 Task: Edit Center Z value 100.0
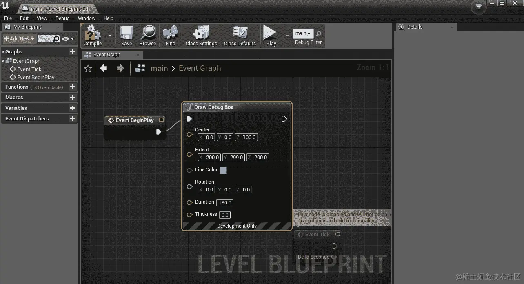(x=246, y=138)
